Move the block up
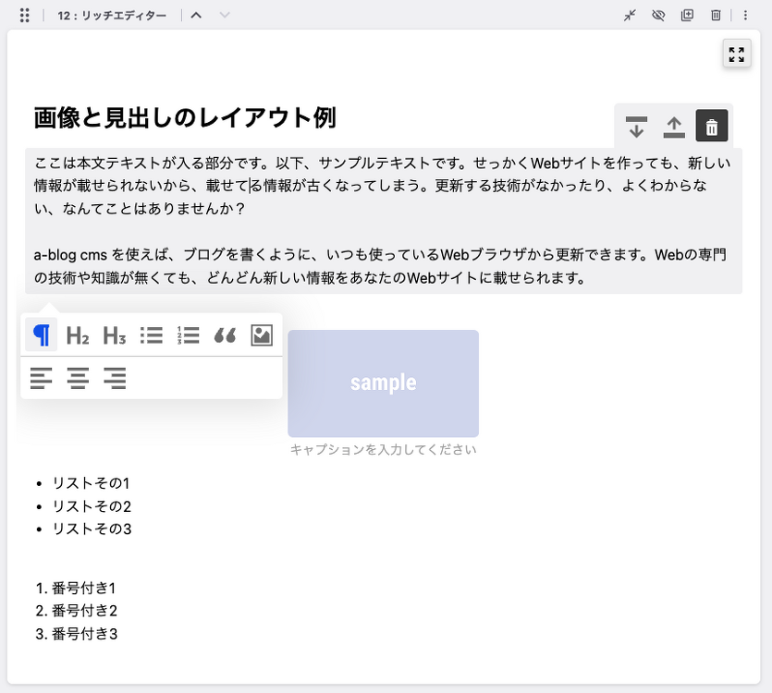Viewport: 772px width, 693px height. 674,126
